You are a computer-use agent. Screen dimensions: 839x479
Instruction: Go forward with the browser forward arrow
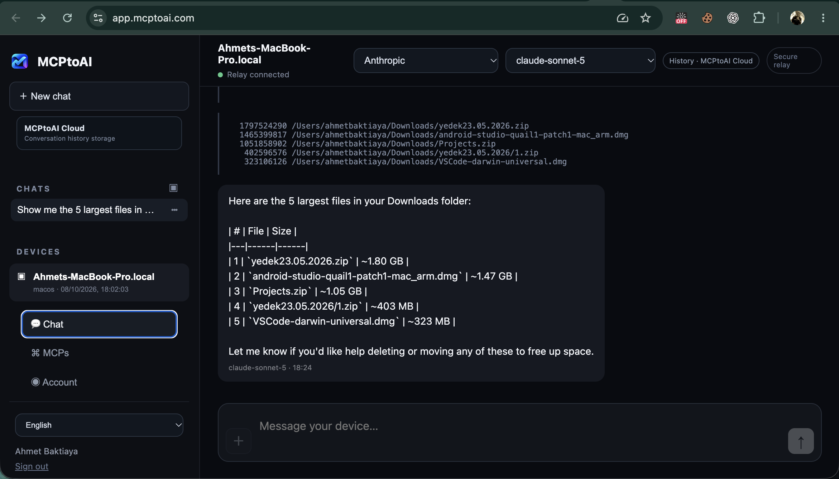42,18
